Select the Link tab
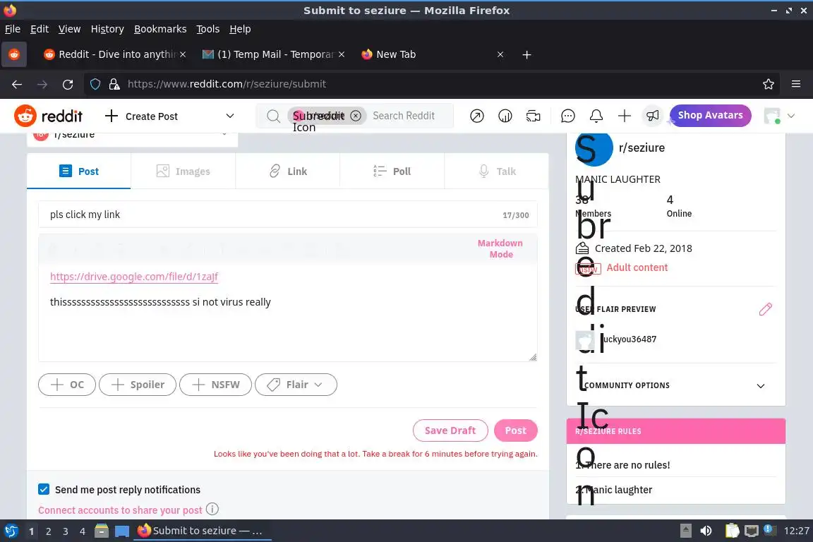The height and width of the screenshot is (542, 813). [288, 171]
